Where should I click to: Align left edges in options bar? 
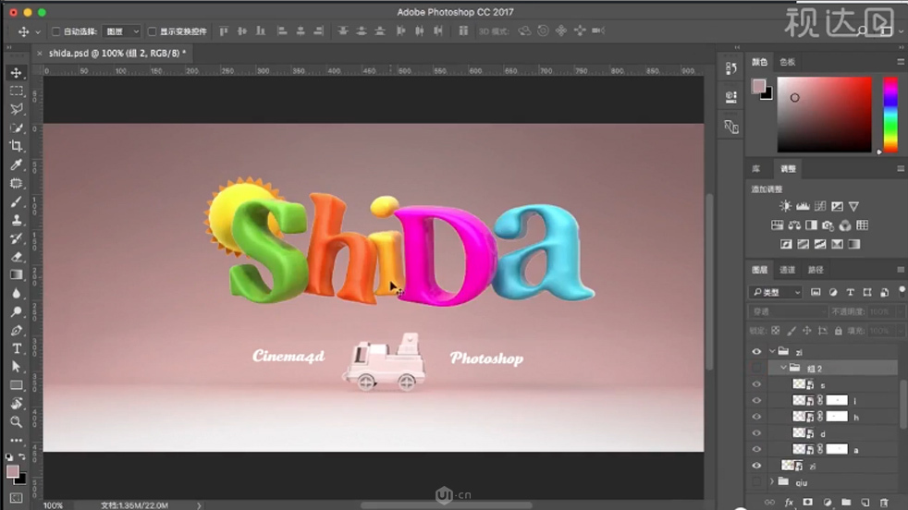[282, 30]
